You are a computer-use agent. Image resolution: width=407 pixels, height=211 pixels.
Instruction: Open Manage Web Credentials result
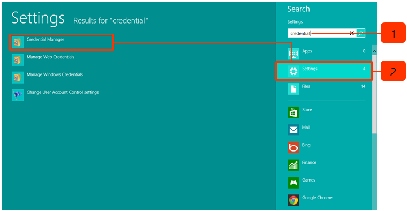click(x=50, y=57)
